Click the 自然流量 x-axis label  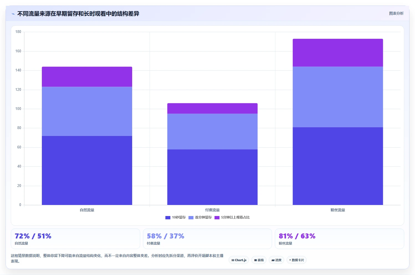pos(87,210)
